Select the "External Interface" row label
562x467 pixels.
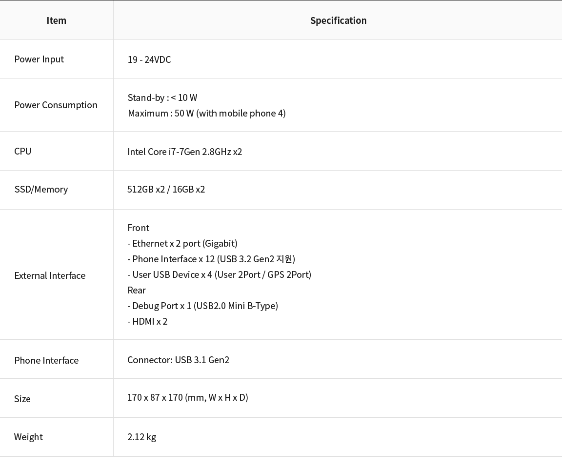(50, 275)
